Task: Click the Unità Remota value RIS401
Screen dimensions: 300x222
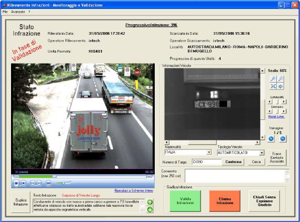Action: pyautogui.click(x=95, y=51)
